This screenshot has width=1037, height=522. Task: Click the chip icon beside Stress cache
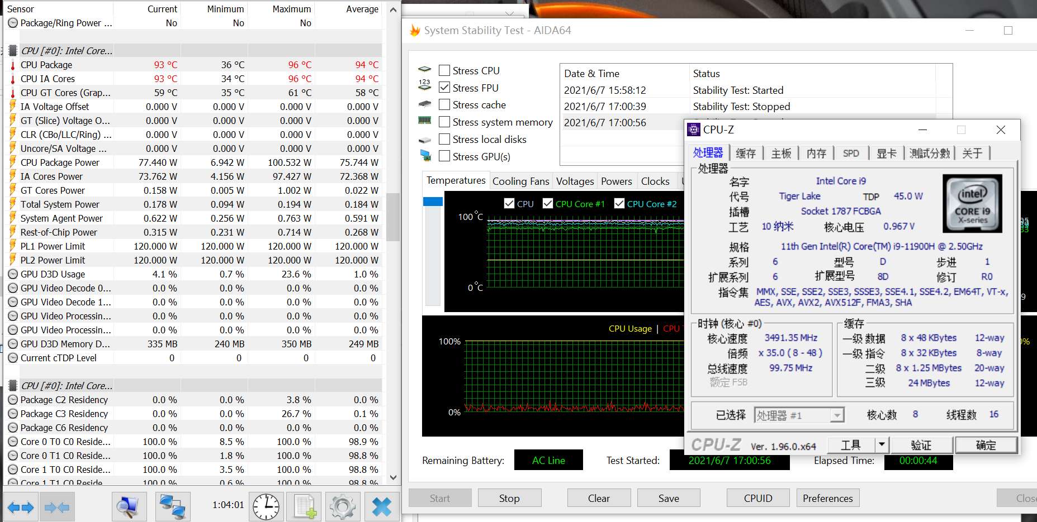(425, 104)
